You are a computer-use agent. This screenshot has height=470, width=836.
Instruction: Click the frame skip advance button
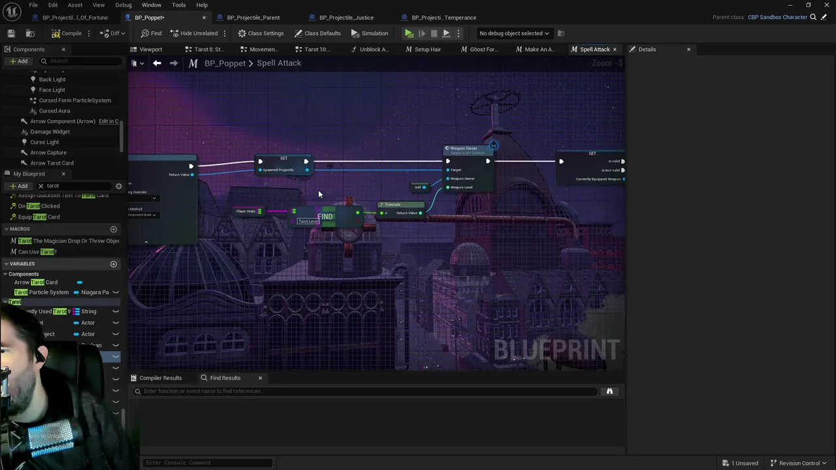421,33
